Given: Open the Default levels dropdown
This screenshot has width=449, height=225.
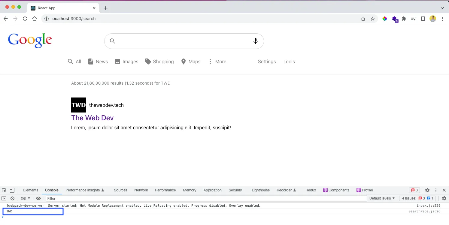Looking at the screenshot, I should 382,198.
